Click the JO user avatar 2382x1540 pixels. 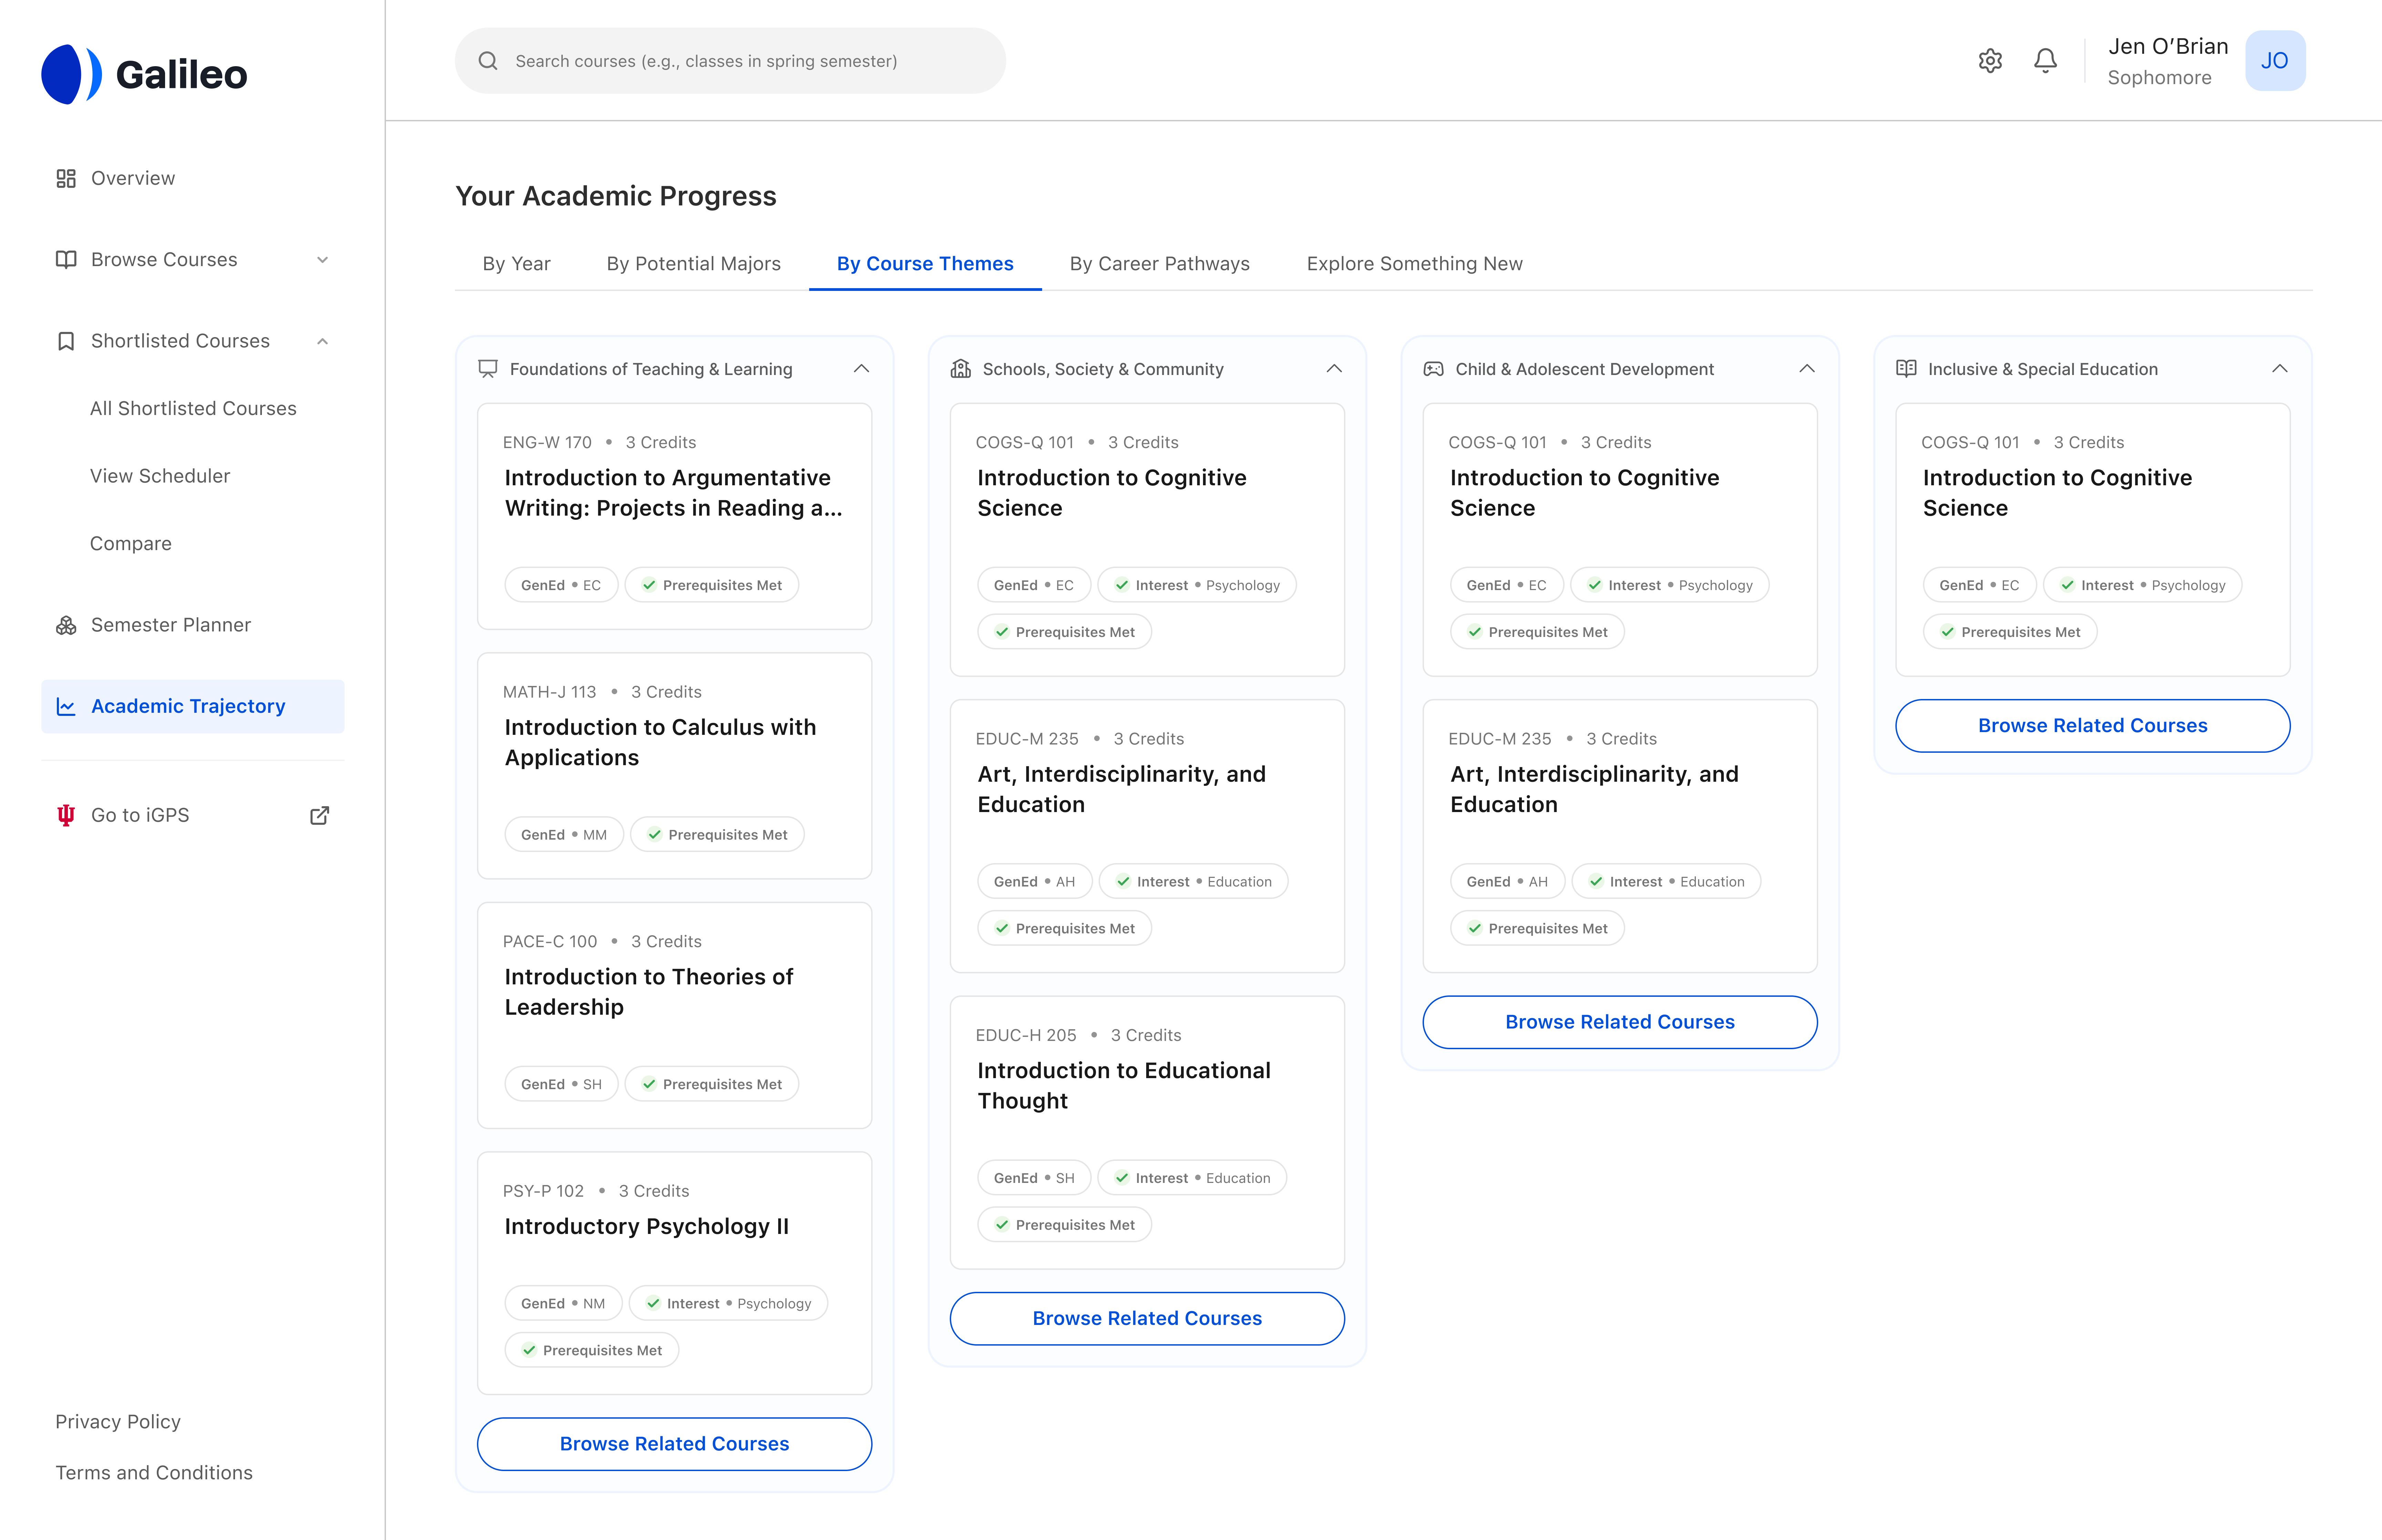point(2275,61)
